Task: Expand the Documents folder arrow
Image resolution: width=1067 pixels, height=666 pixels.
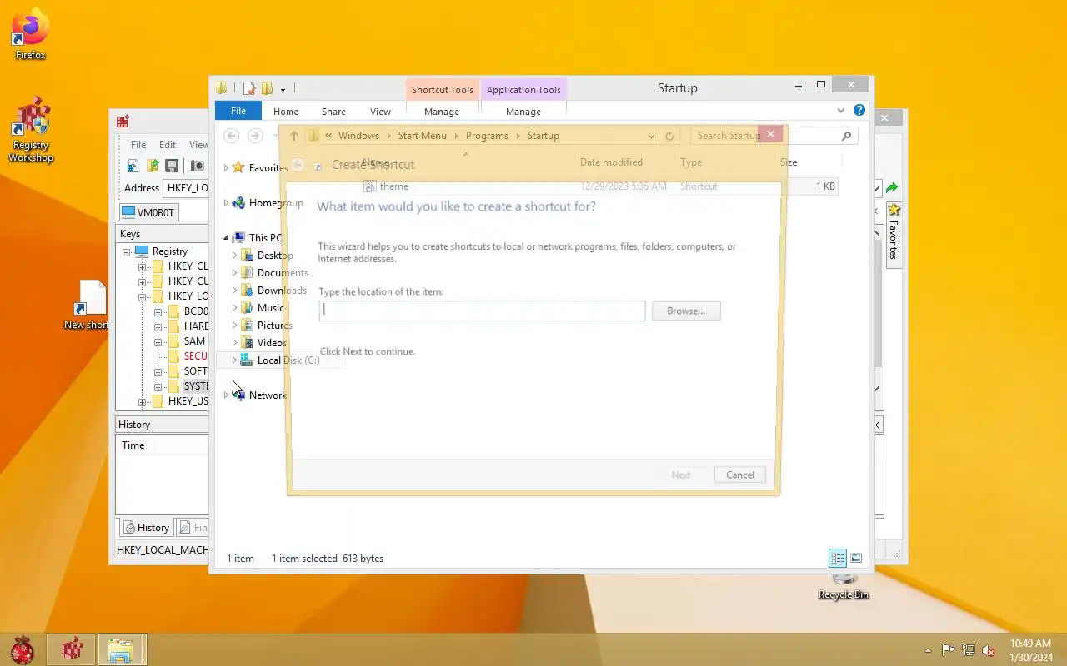Action: tap(235, 273)
